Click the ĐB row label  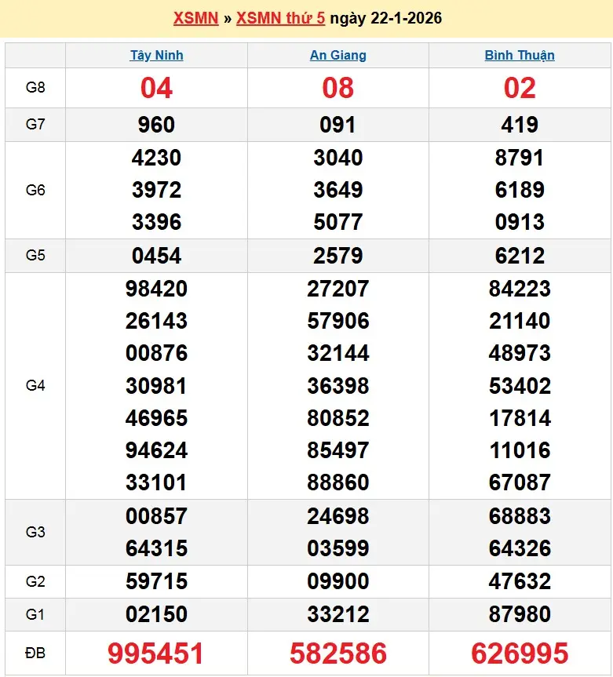(x=35, y=653)
